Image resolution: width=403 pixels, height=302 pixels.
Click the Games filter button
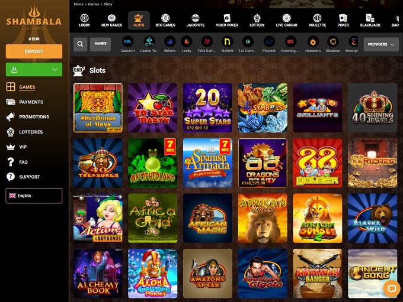(101, 44)
